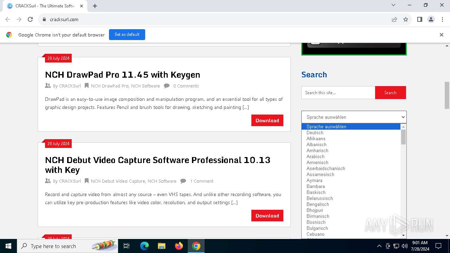Select the Chrome taskbar icon

pyautogui.click(x=196, y=246)
